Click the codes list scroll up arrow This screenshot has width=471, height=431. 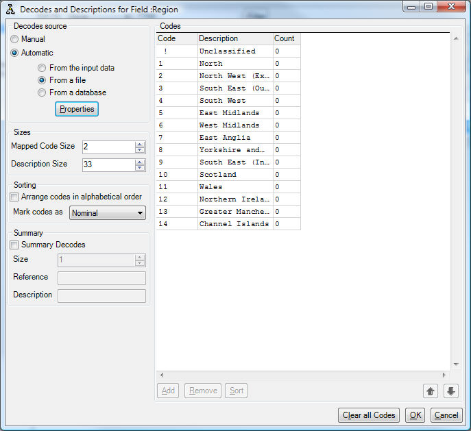[456, 39]
